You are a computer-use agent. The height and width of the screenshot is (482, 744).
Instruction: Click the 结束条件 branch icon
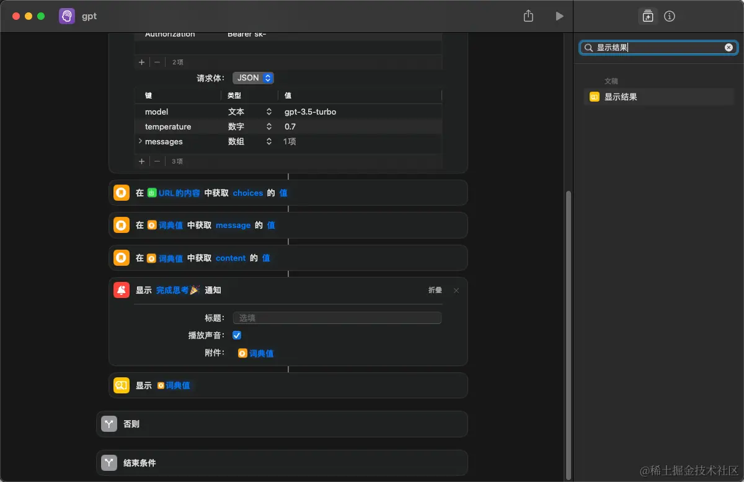coord(109,463)
